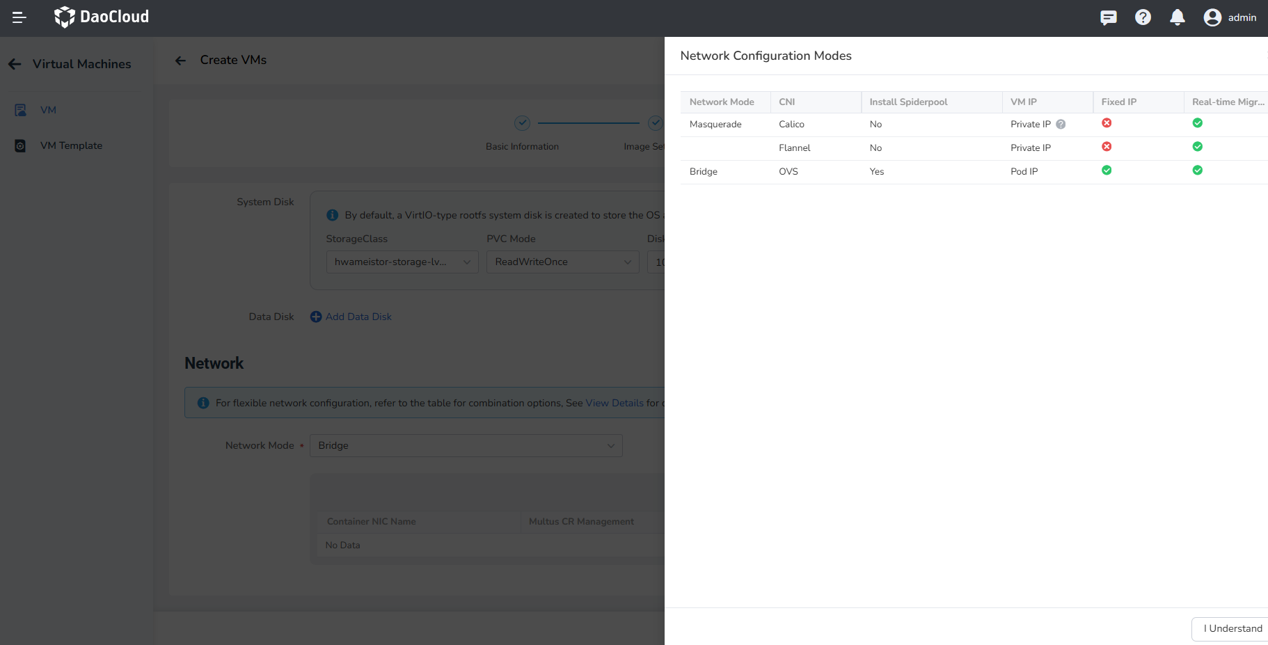Image resolution: width=1268 pixels, height=645 pixels.
Task: Open View Details link
Action: [614, 402]
